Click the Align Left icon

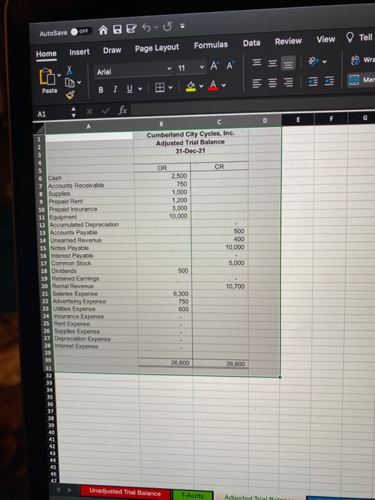click(x=256, y=84)
